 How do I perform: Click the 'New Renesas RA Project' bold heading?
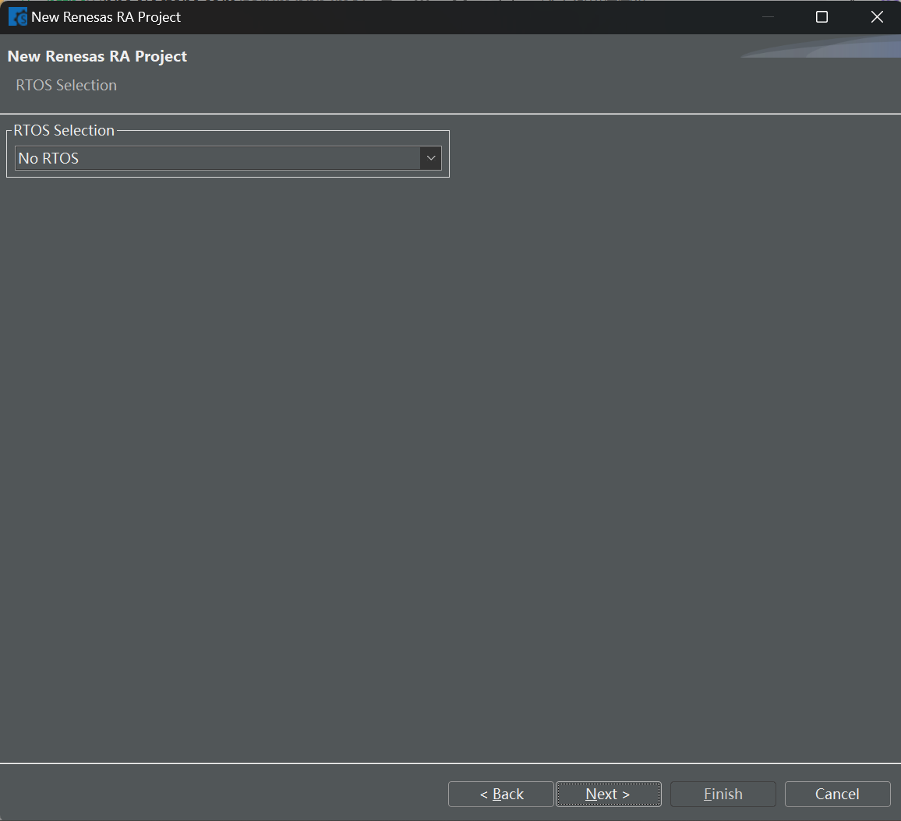[x=97, y=56]
